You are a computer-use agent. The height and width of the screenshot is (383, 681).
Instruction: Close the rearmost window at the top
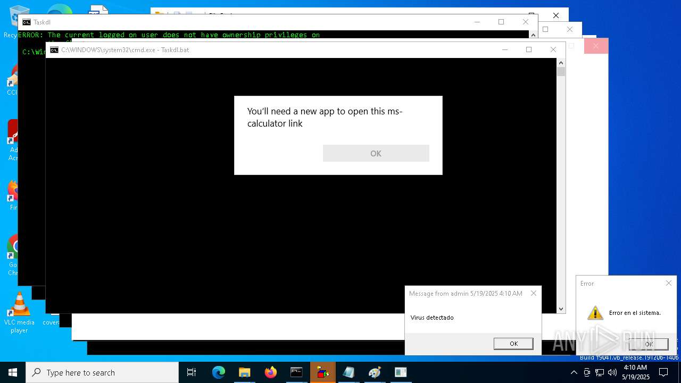click(556, 15)
